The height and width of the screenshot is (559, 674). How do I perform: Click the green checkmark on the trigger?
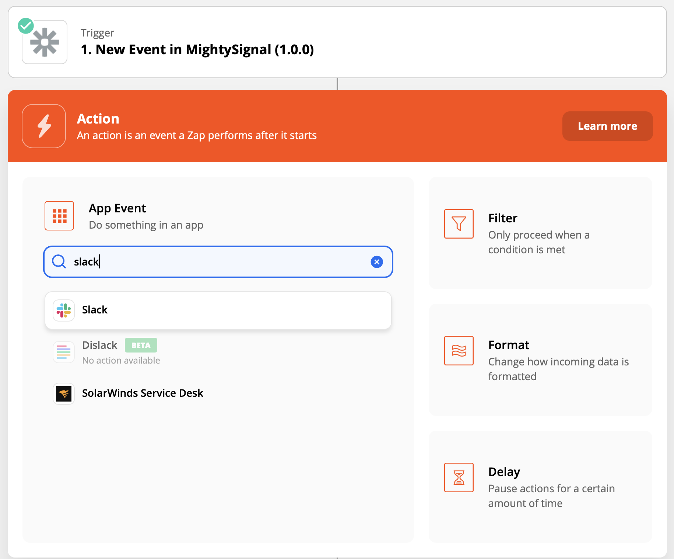click(x=26, y=26)
